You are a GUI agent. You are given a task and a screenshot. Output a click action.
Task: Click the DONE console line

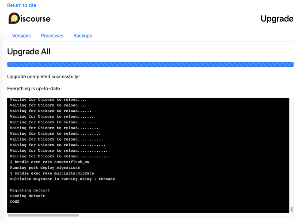point(15,202)
